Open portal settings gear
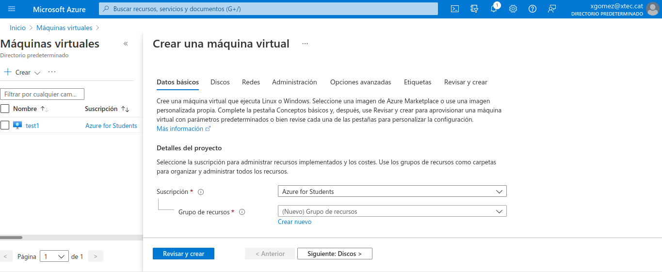This screenshot has width=662, height=272. click(x=513, y=9)
